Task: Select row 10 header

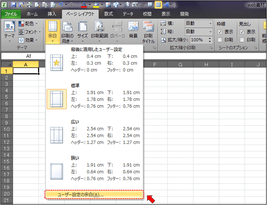Action: click(7, 129)
